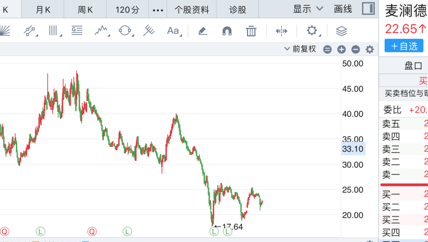Viewport: 428px width, 242px height.
Task: Delete drawings with the trash icon
Action: [251, 31]
